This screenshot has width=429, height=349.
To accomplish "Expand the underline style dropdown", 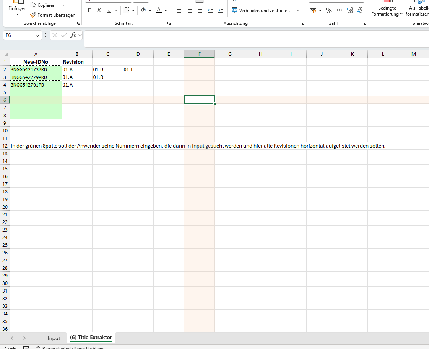I will pos(116,10).
